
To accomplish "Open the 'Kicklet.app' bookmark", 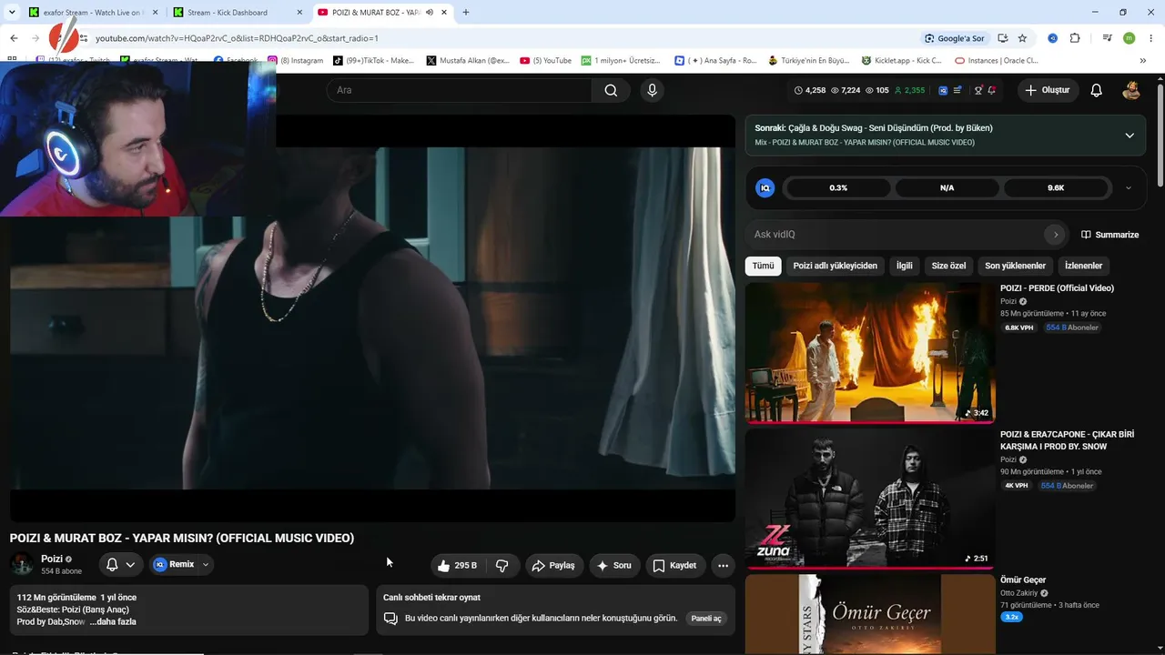I will (902, 61).
